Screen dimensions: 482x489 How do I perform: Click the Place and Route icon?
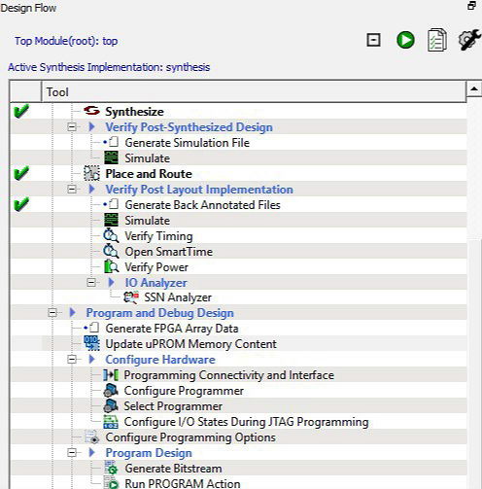[x=91, y=173]
